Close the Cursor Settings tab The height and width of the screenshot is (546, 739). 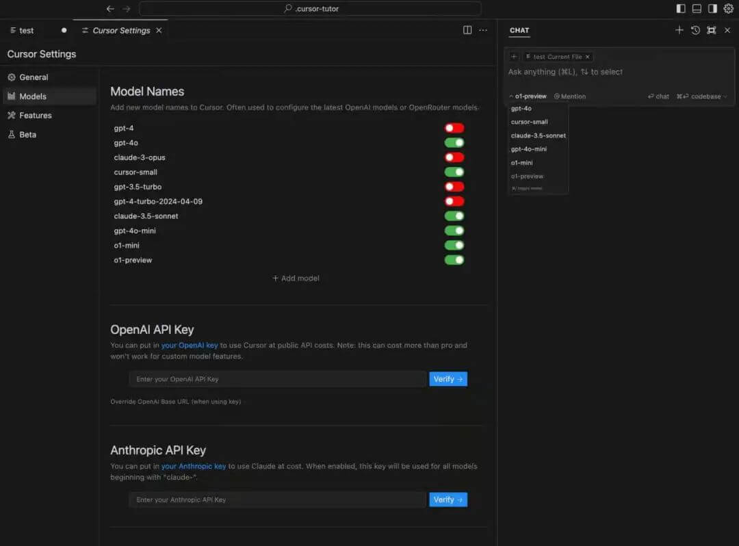[159, 30]
